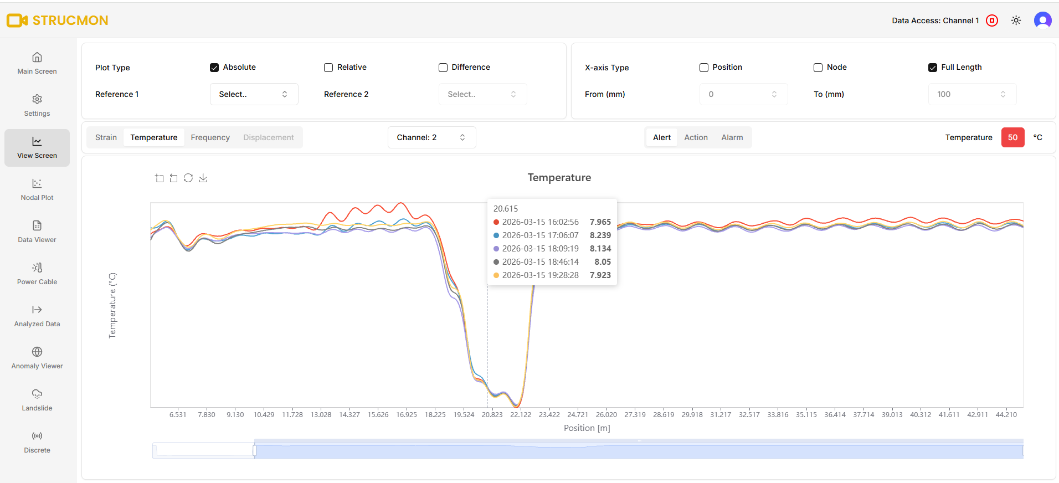This screenshot has width=1059, height=483.
Task: Click the From (mm) stepper field
Action: [x=744, y=94]
